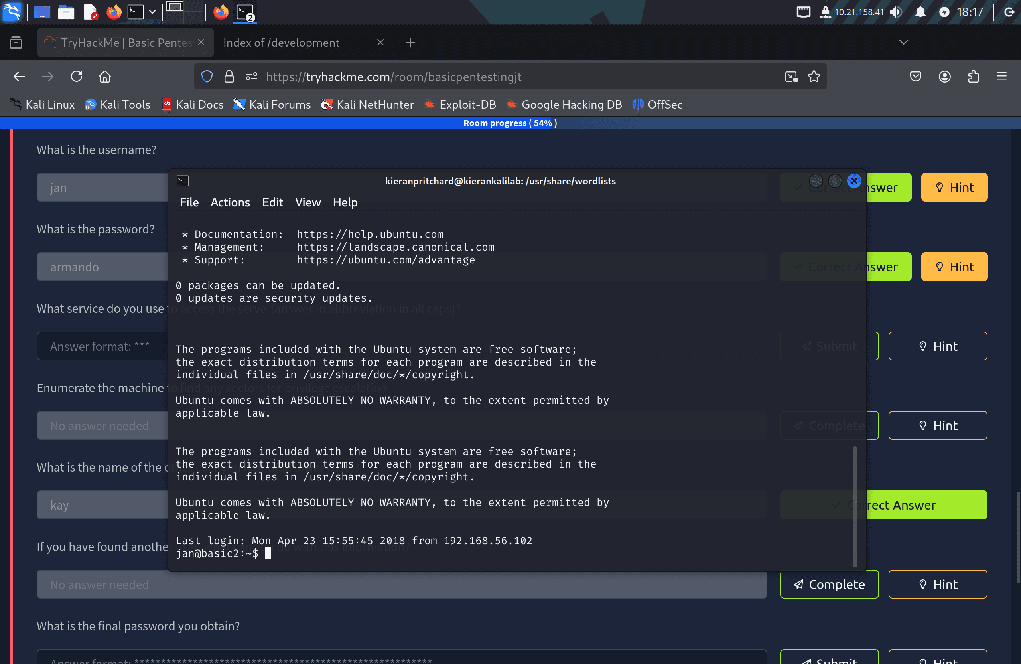
Task: Open the terminal View menu
Action: coord(307,202)
